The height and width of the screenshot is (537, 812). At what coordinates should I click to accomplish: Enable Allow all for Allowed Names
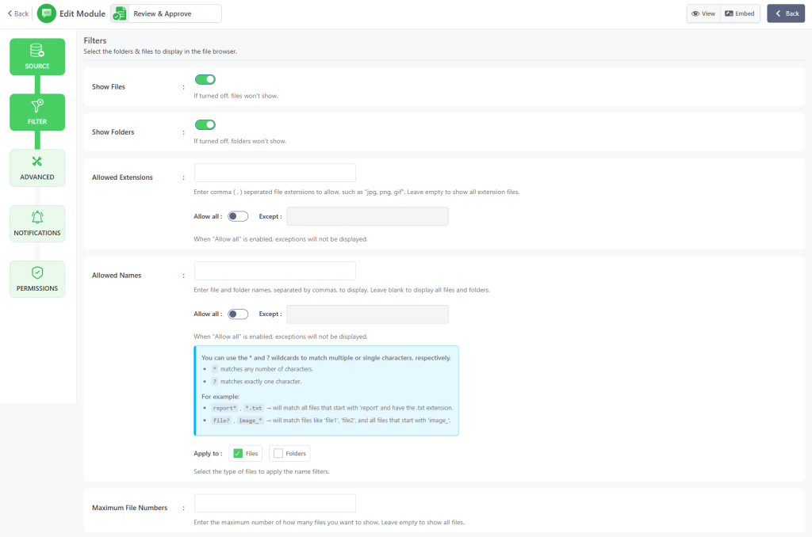238,314
